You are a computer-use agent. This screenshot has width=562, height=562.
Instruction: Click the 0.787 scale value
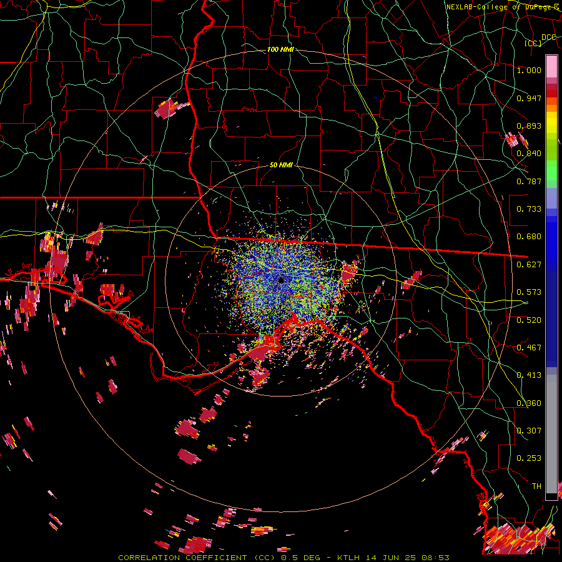pyautogui.click(x=529, y=181)
